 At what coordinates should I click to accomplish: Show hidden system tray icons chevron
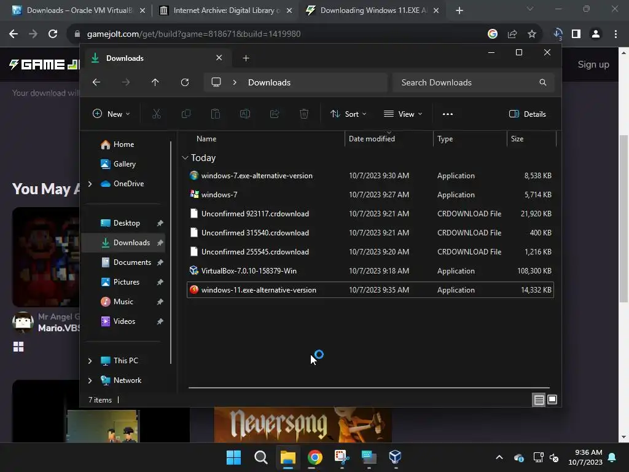(499, 457)
